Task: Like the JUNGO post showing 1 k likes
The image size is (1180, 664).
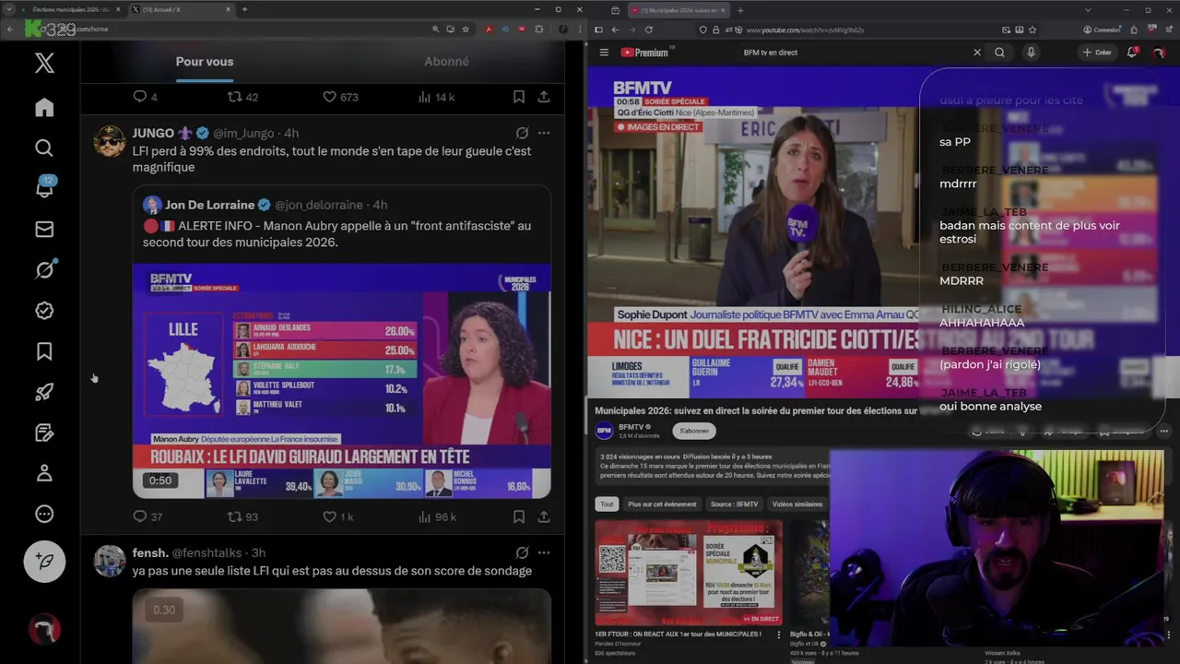Action: [x=337, y=516]
